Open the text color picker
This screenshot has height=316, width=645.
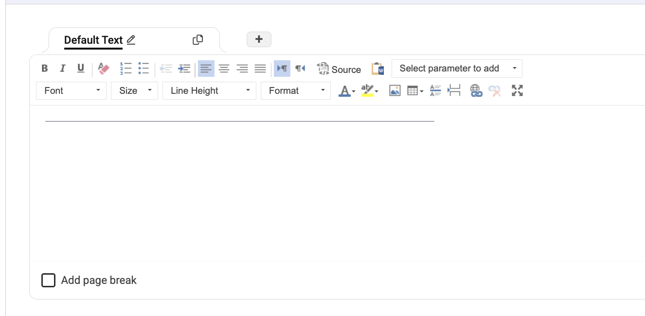pyautogui.click(x=347, y=90)
